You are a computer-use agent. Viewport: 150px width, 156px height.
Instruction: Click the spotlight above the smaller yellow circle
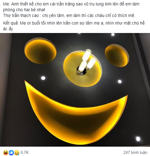point(113,34)
